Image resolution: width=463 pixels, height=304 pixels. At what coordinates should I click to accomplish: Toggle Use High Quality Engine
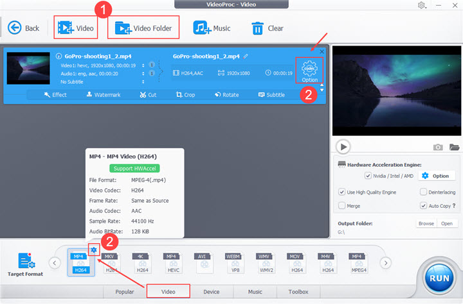pos(341,192)
